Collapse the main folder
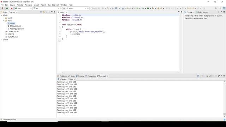Image resolution: width=226 pixels, height=127 pixels. point(4,21)
